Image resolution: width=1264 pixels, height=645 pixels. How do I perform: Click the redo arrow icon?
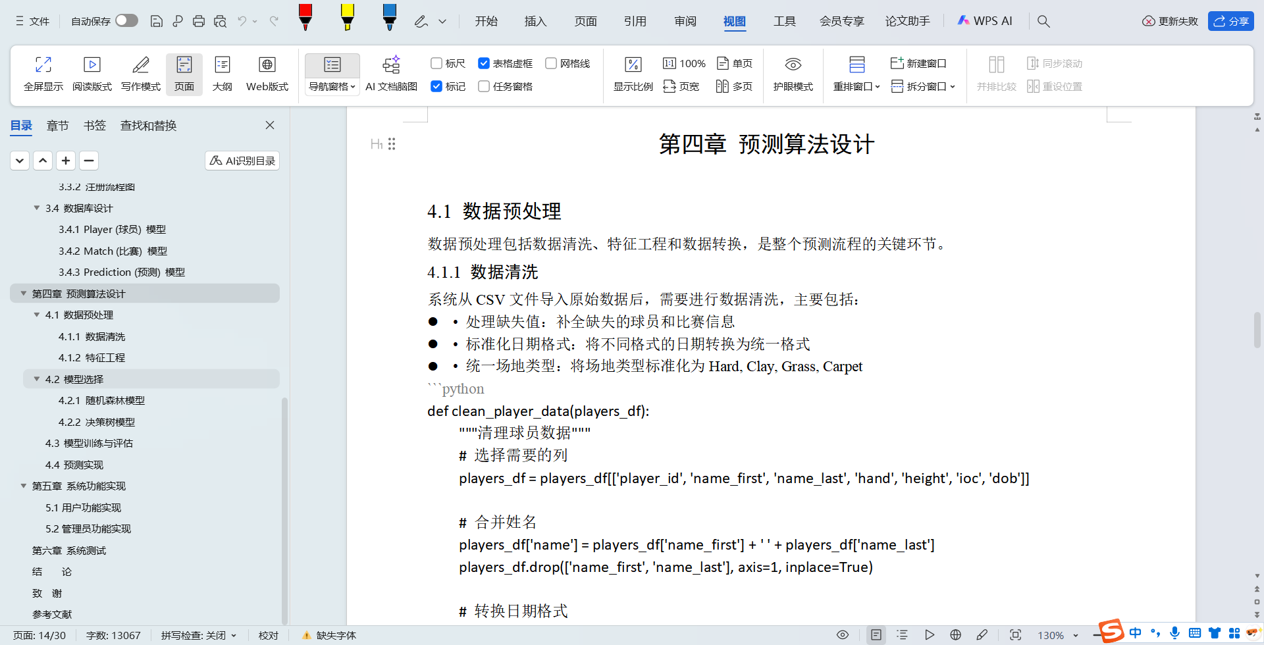coord(274,21)
